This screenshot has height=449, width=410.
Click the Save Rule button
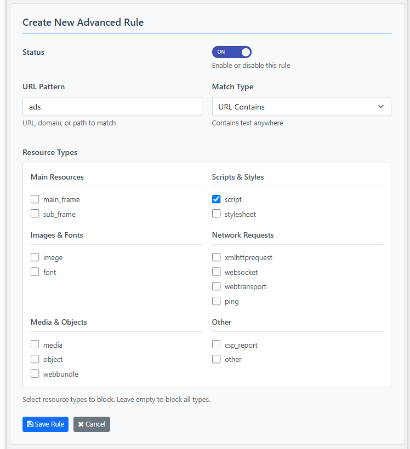(x=45, y=424)
